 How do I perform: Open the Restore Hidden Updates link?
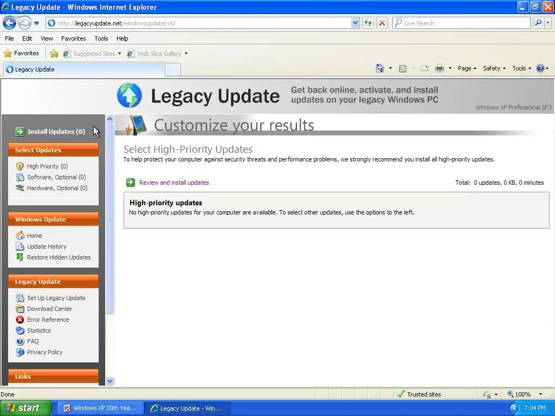coord(59,257)
